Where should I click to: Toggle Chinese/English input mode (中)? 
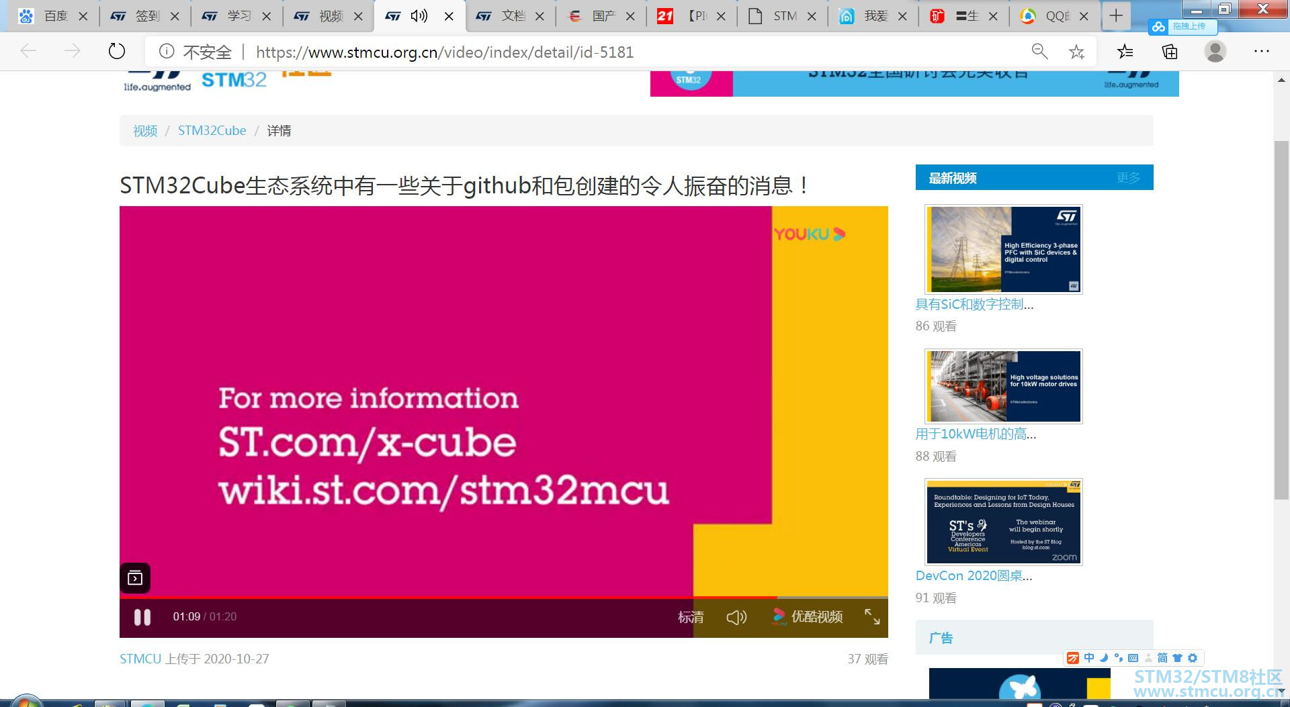coord(1088,658)
